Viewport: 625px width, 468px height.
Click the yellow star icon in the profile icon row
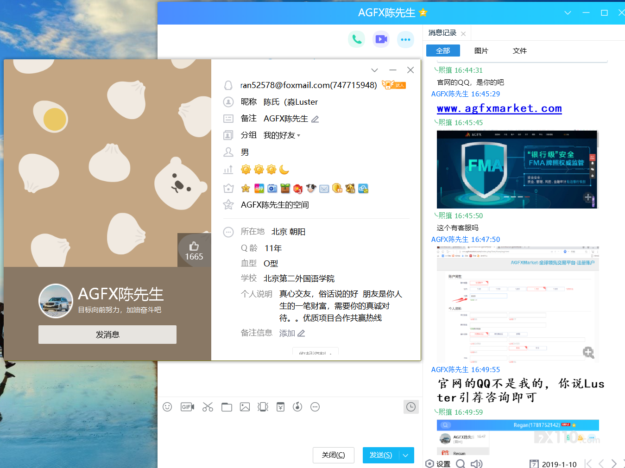coord(246,189)
